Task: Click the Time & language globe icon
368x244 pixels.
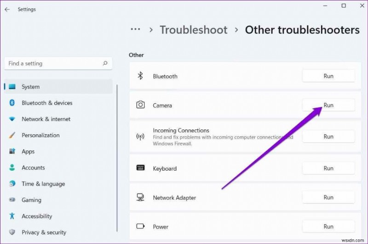Action: point(12,183)
